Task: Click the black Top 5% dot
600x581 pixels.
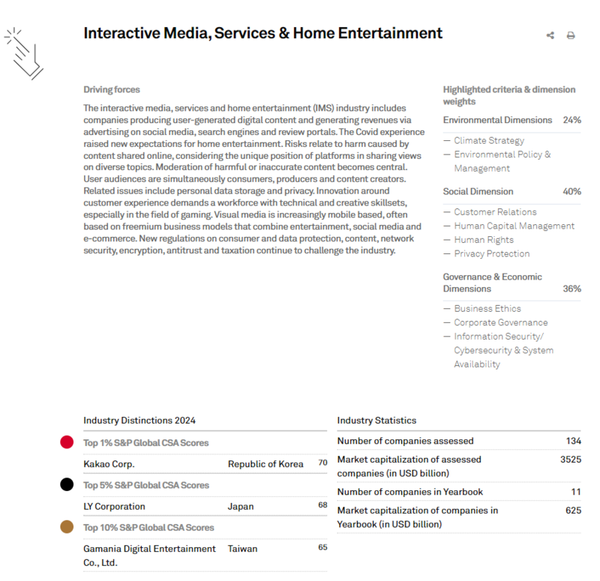Action: (67, 485)
